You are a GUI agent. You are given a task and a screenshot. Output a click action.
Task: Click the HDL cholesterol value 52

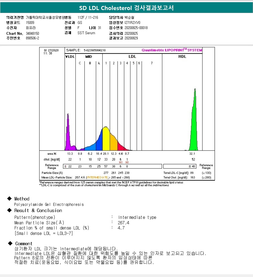tap(193, 159)
